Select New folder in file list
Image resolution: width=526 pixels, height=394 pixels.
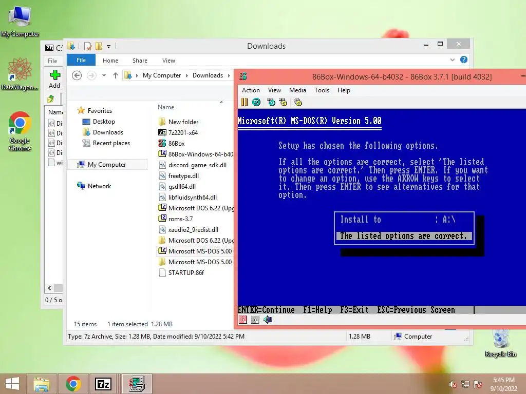(x=183, y=122)
